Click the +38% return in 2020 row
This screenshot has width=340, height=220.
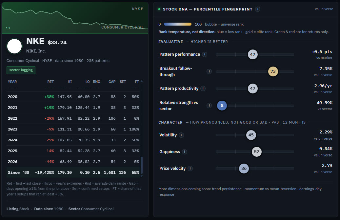point(49,97)
